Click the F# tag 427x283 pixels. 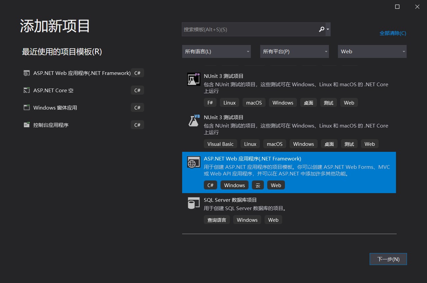pos(210,103)
